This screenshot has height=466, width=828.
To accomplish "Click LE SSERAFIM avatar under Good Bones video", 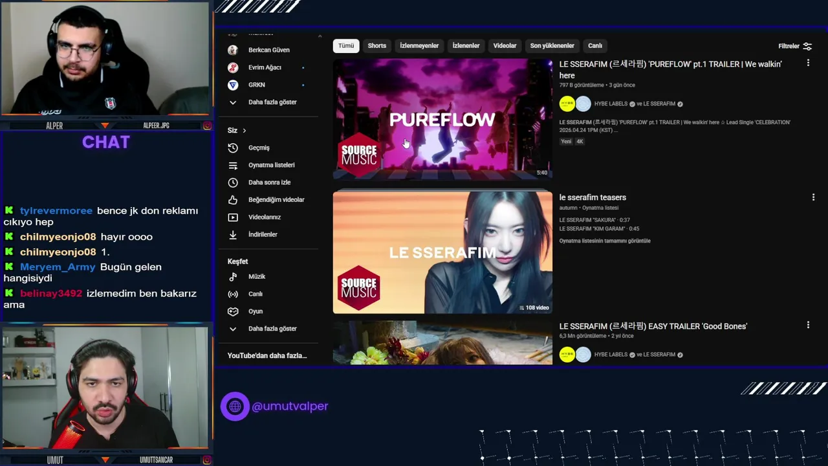I will pos(583,355).
